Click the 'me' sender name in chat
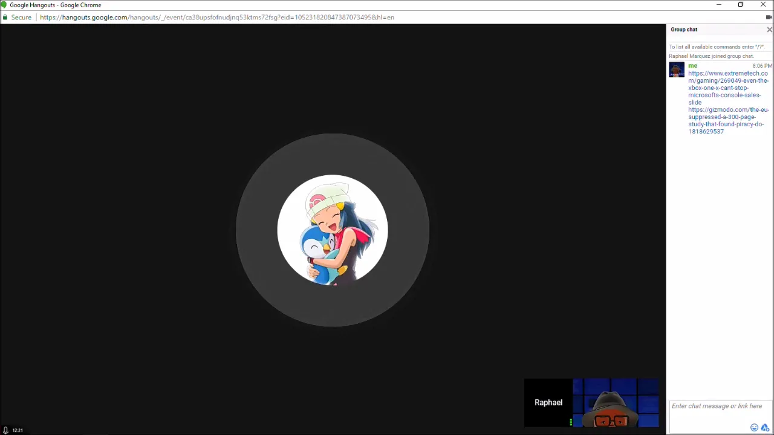 point(692,66)
